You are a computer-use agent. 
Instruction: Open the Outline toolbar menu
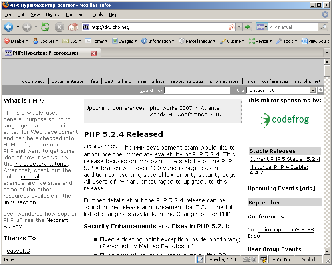coord(232,41)
